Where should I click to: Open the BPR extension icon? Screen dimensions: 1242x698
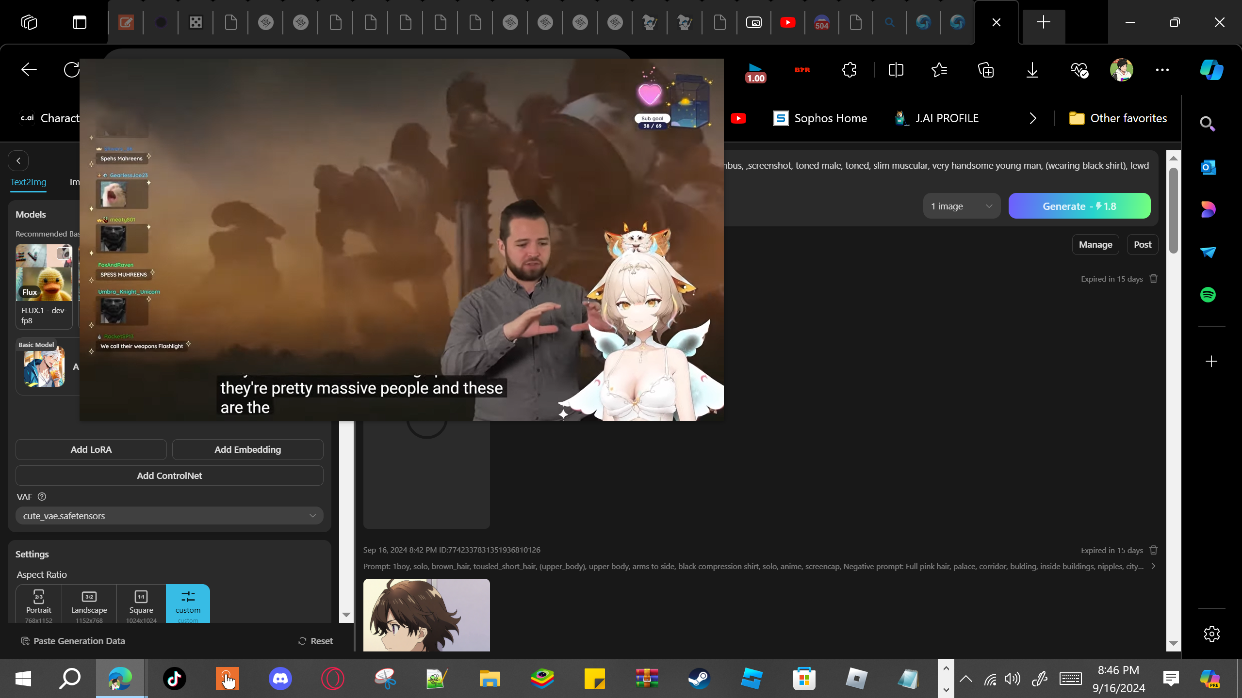click(802, 70)
